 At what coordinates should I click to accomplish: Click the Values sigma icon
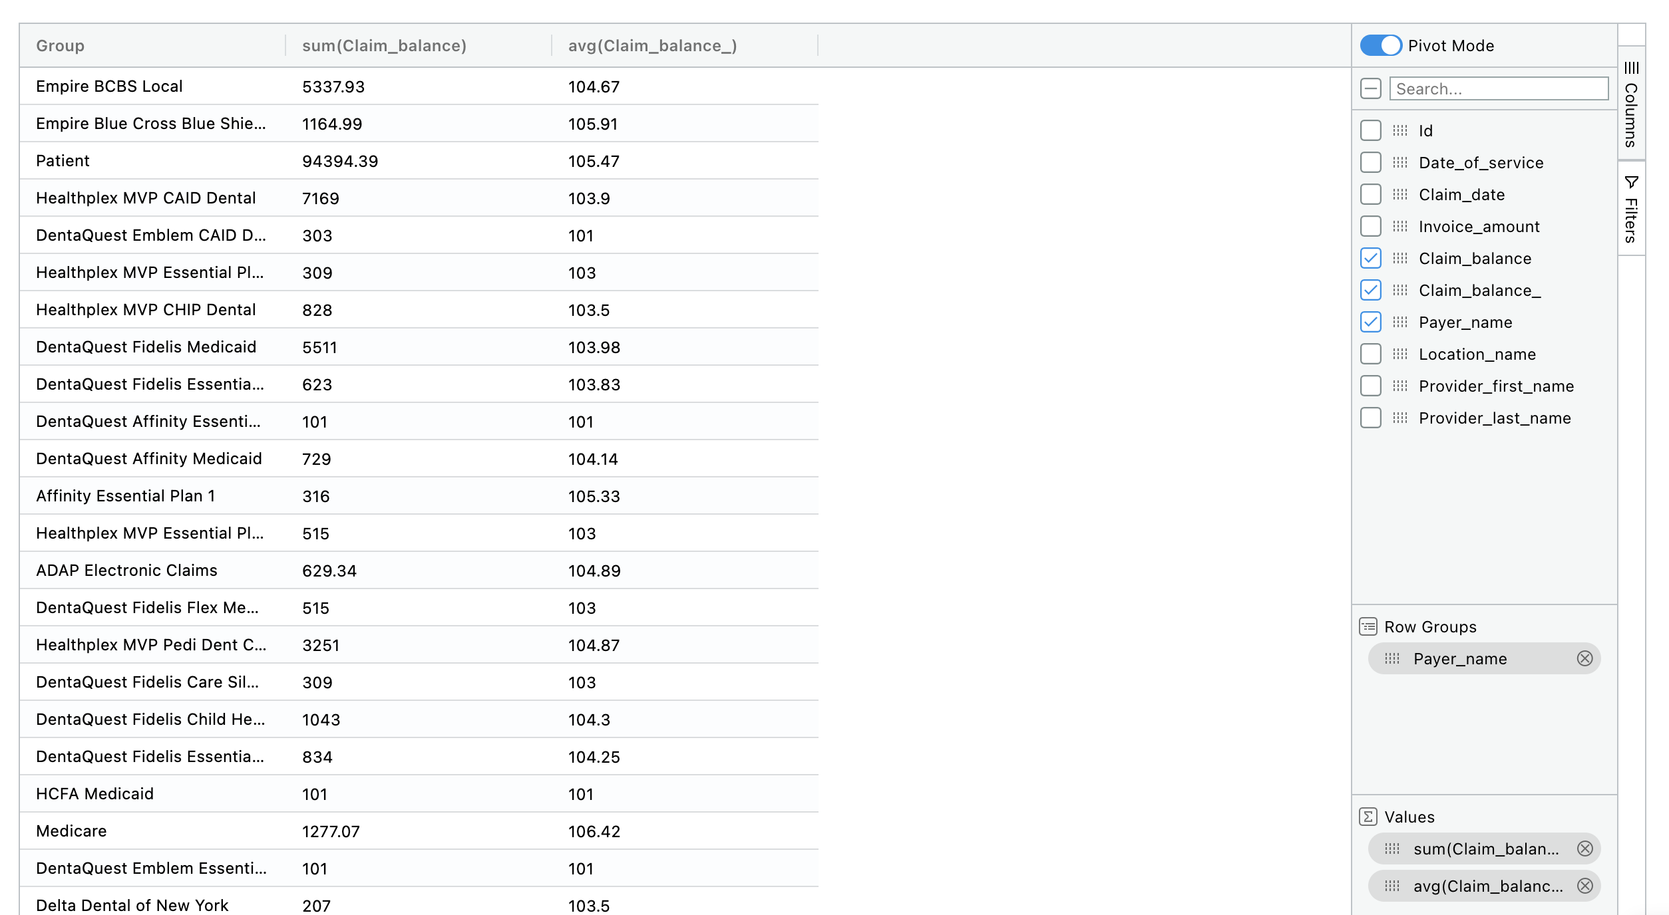(x=1368, y=817)
